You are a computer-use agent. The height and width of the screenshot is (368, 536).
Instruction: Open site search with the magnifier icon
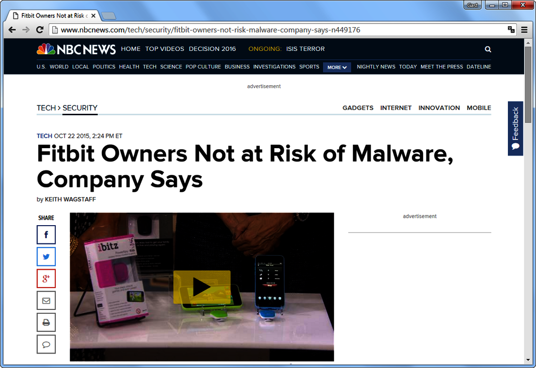[488, 49]
